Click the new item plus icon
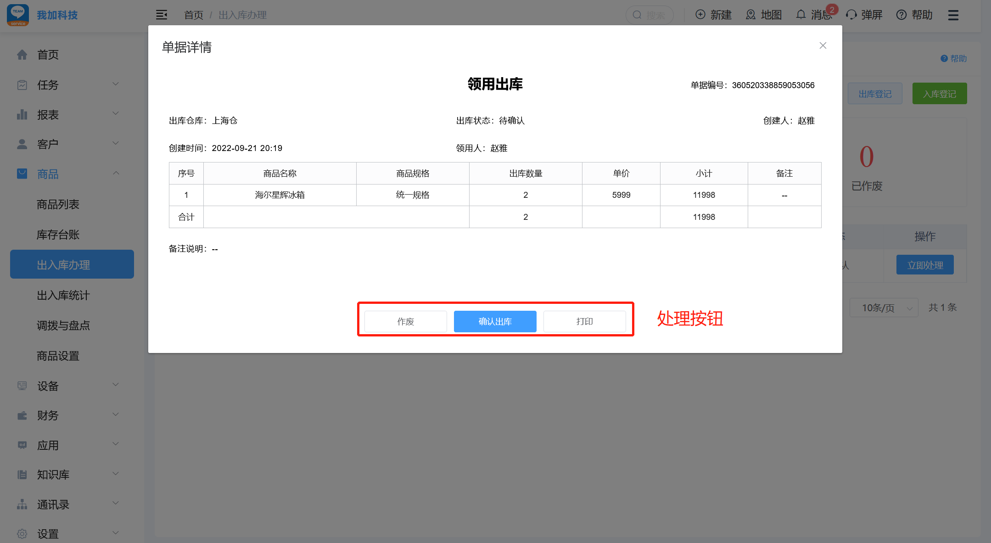 point(700,15)
